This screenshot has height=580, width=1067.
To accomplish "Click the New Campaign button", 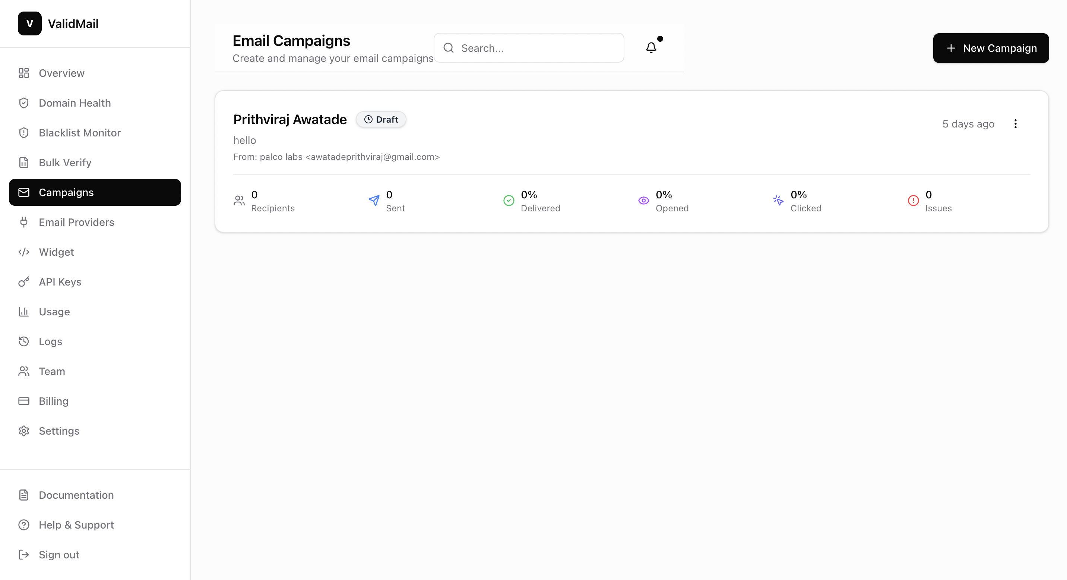I will tap(991, 48).
